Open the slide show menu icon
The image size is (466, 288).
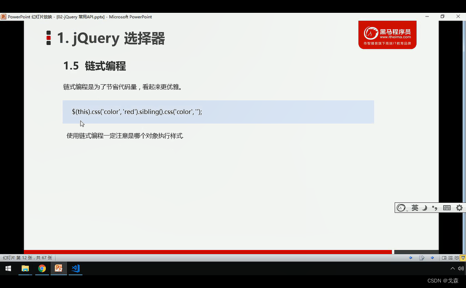[422, 258]
